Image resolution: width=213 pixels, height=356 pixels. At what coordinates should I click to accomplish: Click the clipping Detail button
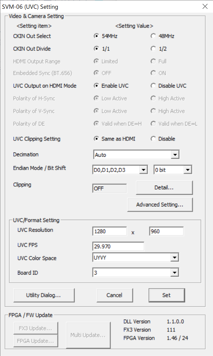pos(164,188)
